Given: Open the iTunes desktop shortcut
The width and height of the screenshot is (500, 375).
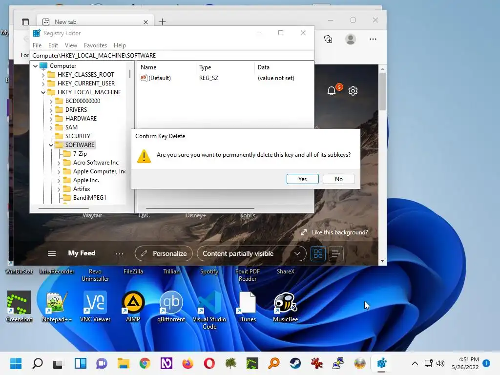Looking at the screenshot, I should pyautogui.click(x=248, y=307).
